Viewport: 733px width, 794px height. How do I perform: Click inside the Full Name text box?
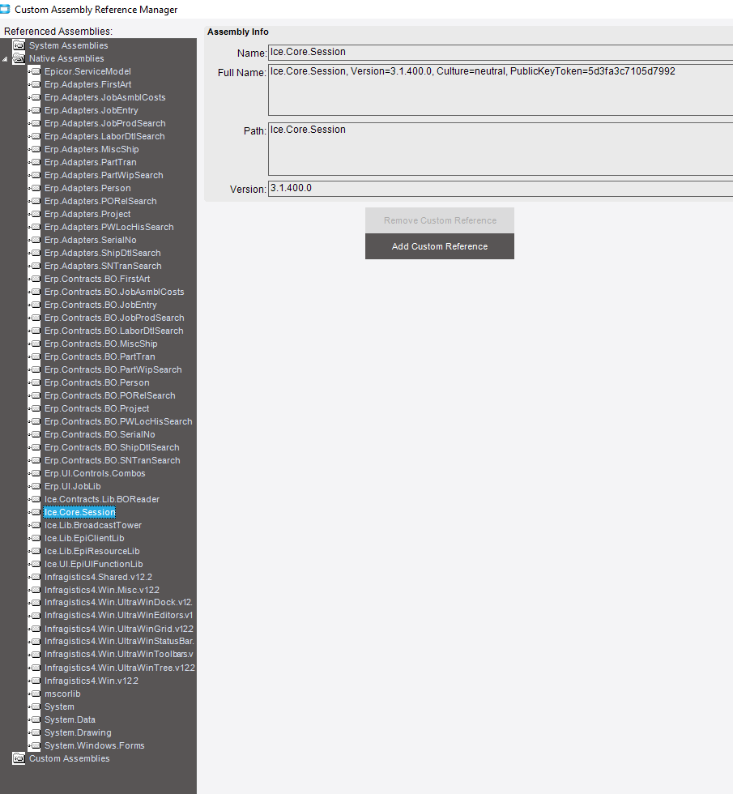click(501, 90)
